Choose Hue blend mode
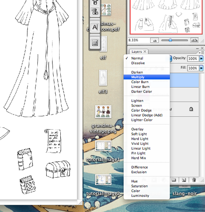This screenshot has height=212, width=205. coord(146,181)
